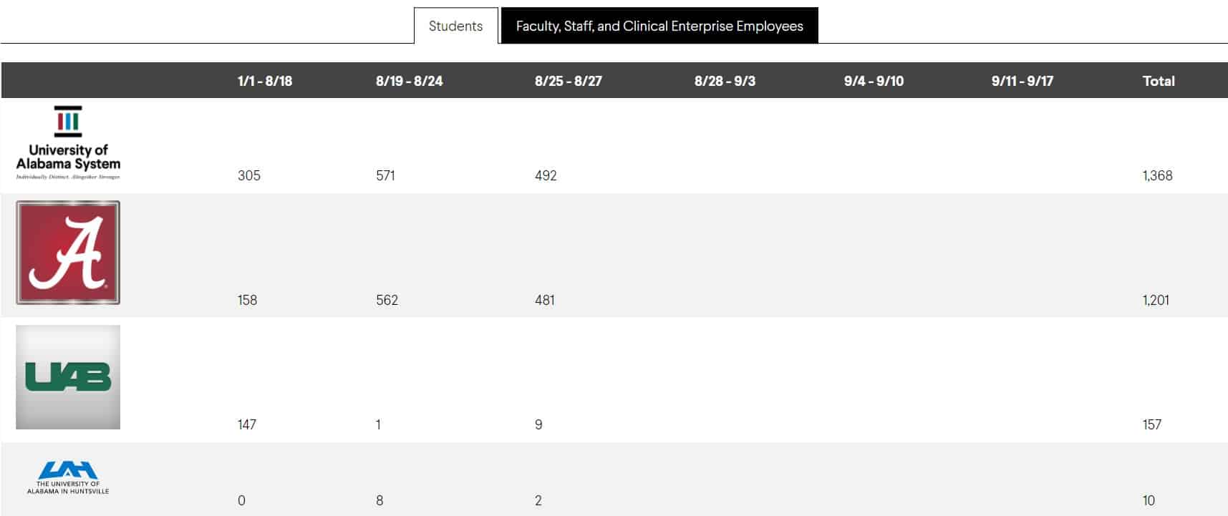Click the 9/4 - 9/10 column header
The height and width of the screenshot is (516, 1228).
click(x=874, y=81)
